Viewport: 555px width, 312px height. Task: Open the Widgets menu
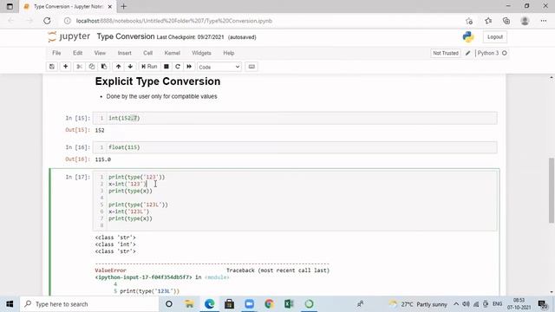point(201,53)
